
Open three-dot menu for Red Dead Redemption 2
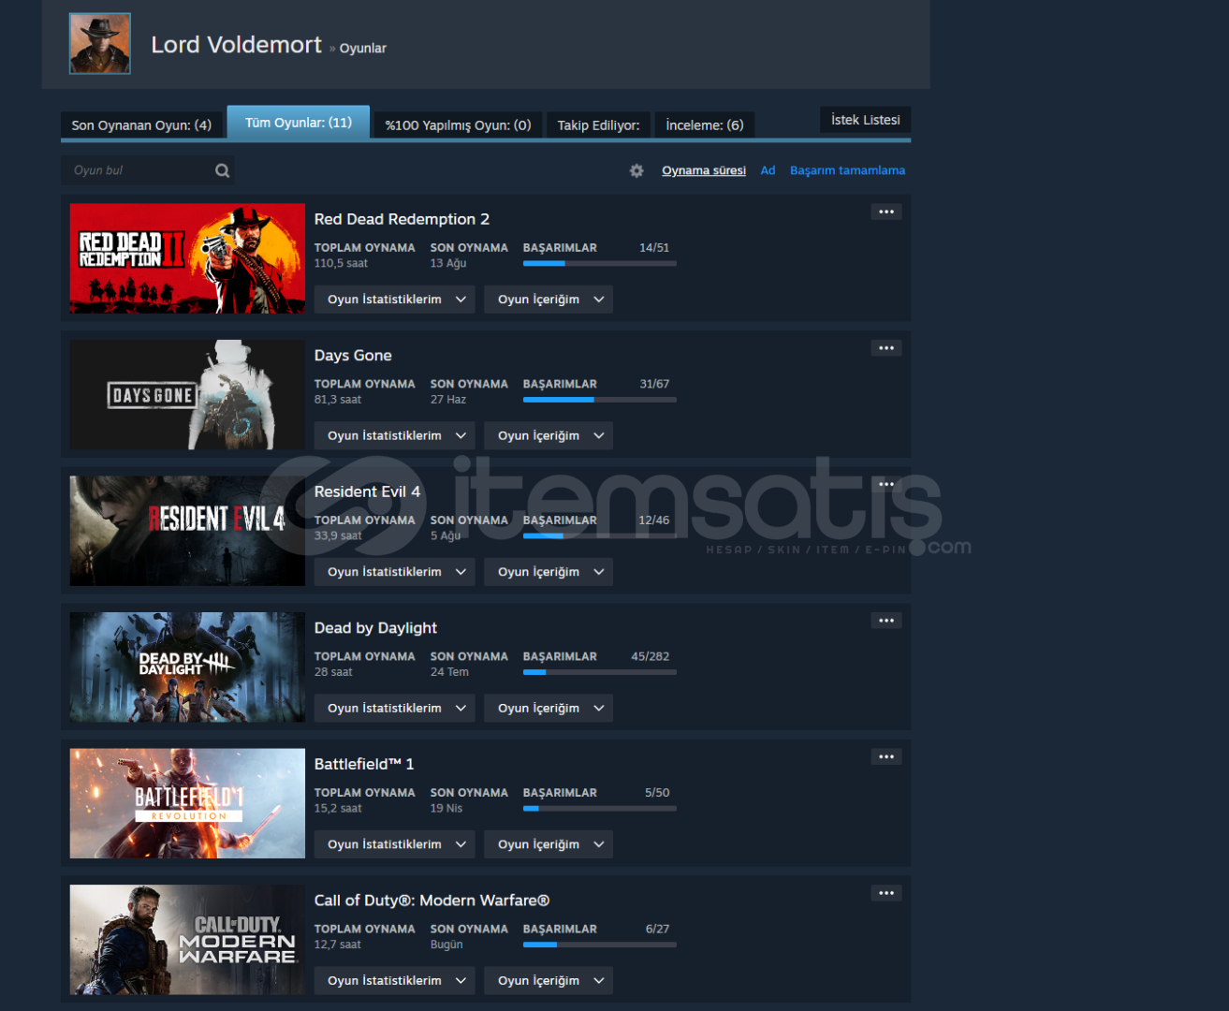886,212
